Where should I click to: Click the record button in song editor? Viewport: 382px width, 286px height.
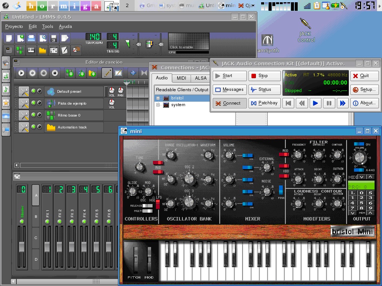pos(32,73)
